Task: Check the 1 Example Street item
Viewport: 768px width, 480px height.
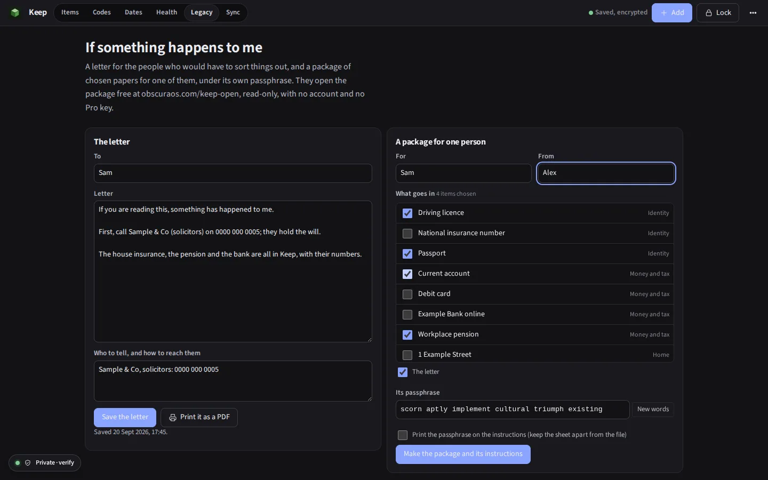Action: (407, 355)
